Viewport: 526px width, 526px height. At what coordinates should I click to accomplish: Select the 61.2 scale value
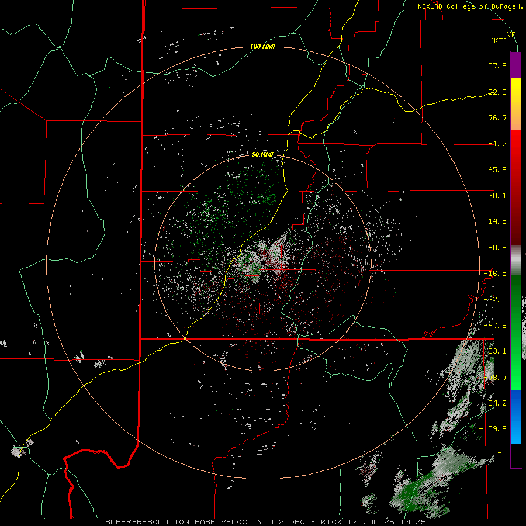[x=497, y=144]
